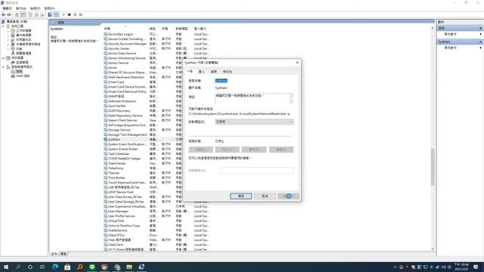Viewport: 484px width, 272px height.
Task: Open Microsoft Edge from the taskbar
Action: [55, 267]
